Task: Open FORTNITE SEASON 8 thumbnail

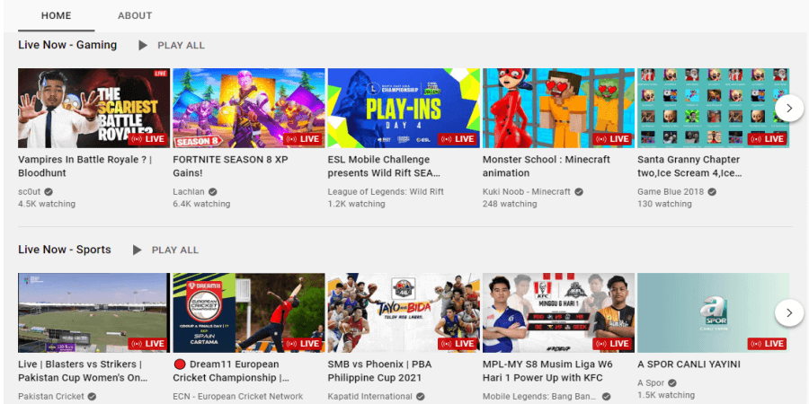Action: point(249,109)
